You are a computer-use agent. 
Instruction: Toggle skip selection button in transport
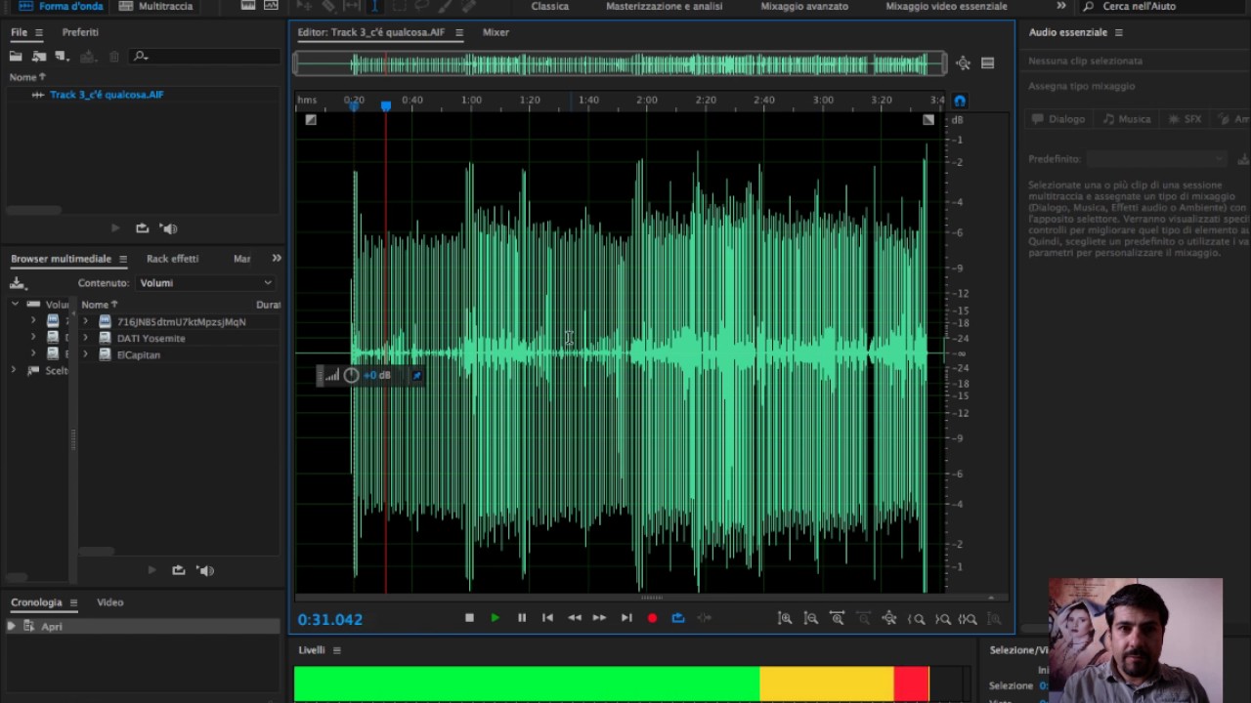(705, 618)
